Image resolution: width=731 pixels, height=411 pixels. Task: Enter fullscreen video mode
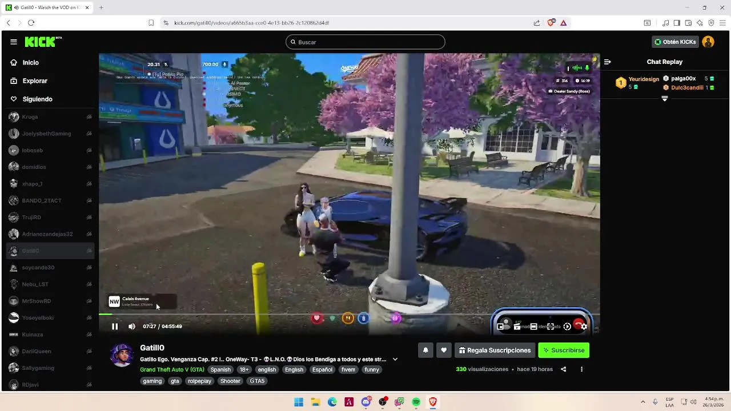(551, 327)
